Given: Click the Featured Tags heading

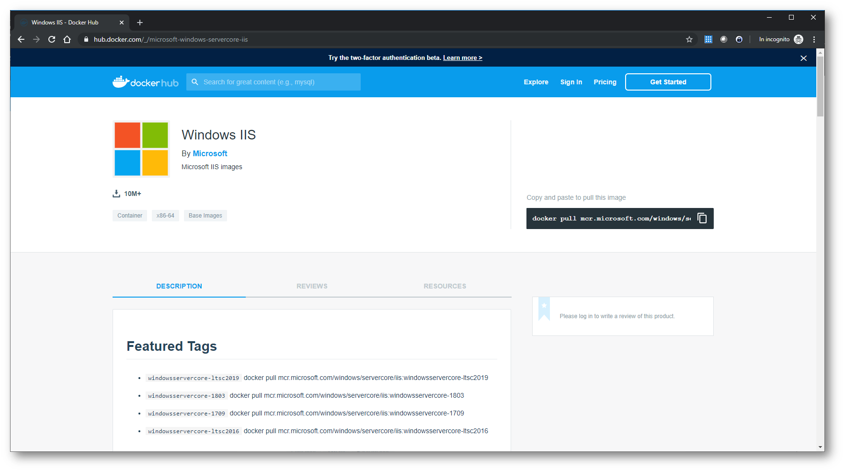Looking at the screenshot, I should pos(171,346).
